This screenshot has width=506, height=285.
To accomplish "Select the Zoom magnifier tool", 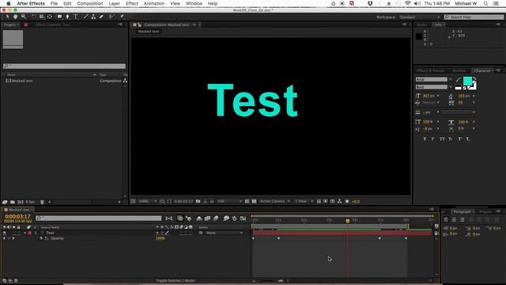I will [x=24, y=17].
